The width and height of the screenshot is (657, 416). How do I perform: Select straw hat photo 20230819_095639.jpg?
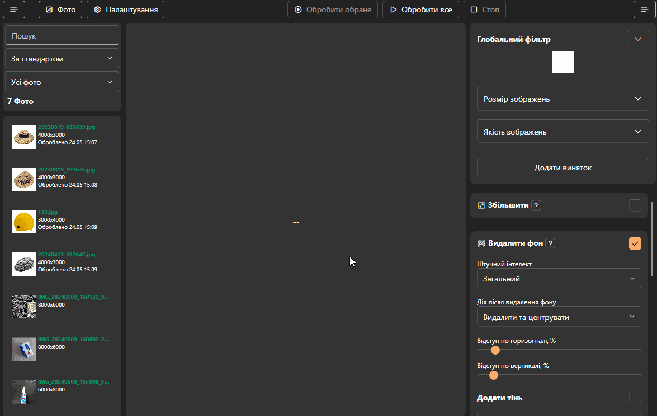pos(24,137)
